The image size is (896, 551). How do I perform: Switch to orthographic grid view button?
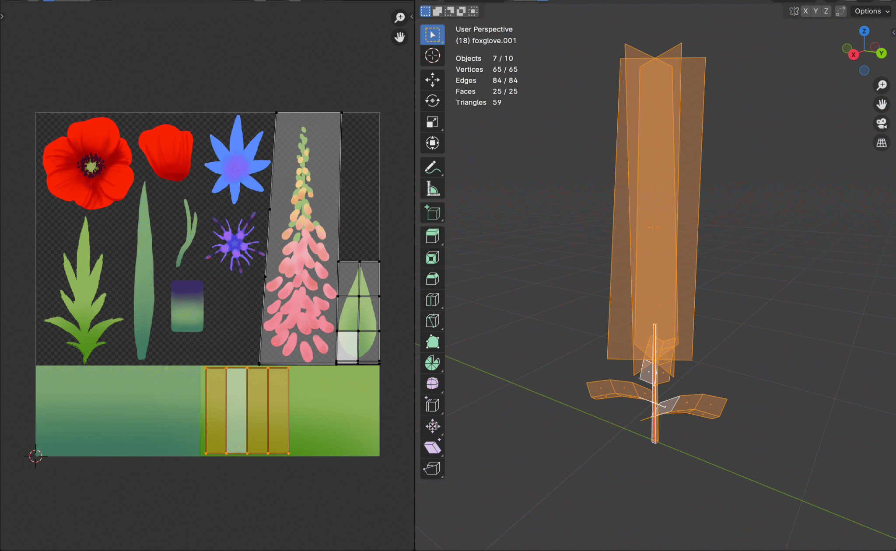[882, 143]
